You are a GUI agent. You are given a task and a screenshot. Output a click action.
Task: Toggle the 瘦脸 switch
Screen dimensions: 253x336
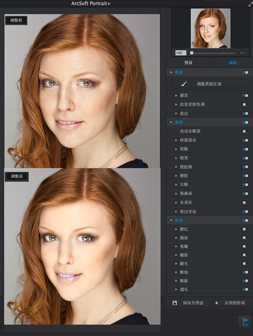(245, 176)
